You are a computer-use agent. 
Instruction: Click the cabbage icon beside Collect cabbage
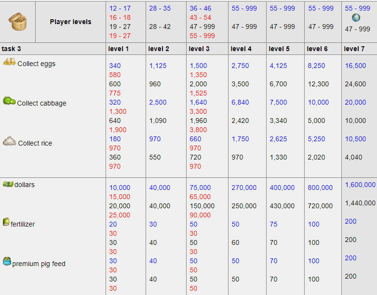(9, 101)
